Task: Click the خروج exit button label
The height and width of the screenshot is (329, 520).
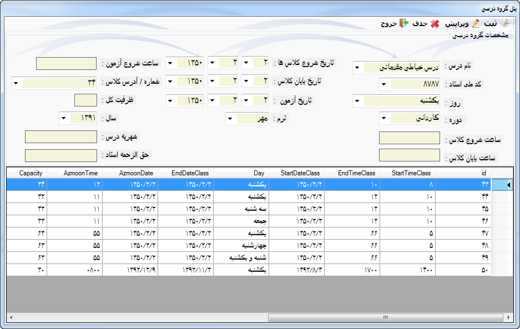Action: [388, 23]
